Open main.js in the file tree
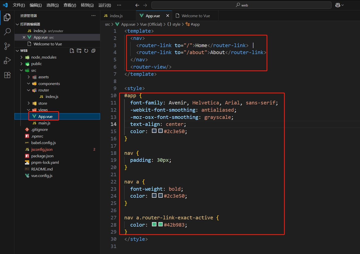360x254 pixels. pyautogui.click(x=44, y=123)
